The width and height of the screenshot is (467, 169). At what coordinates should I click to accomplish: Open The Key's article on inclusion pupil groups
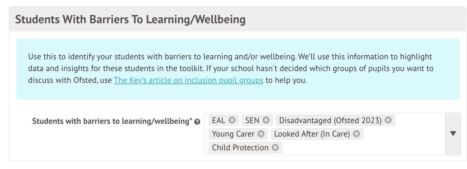coord(189,81)
